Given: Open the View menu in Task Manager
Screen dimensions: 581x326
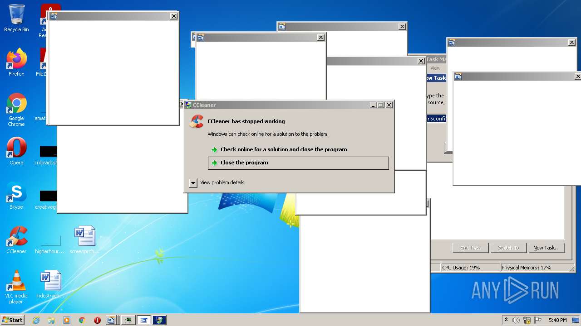Looking at the screenshot, I should 435,68.
